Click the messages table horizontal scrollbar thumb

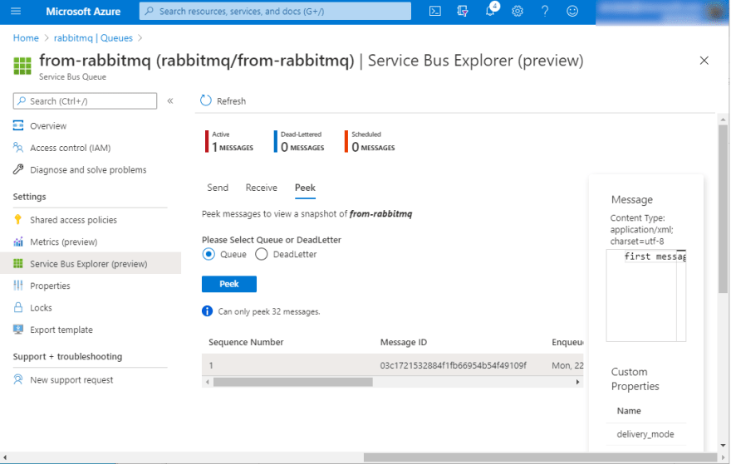292,382
